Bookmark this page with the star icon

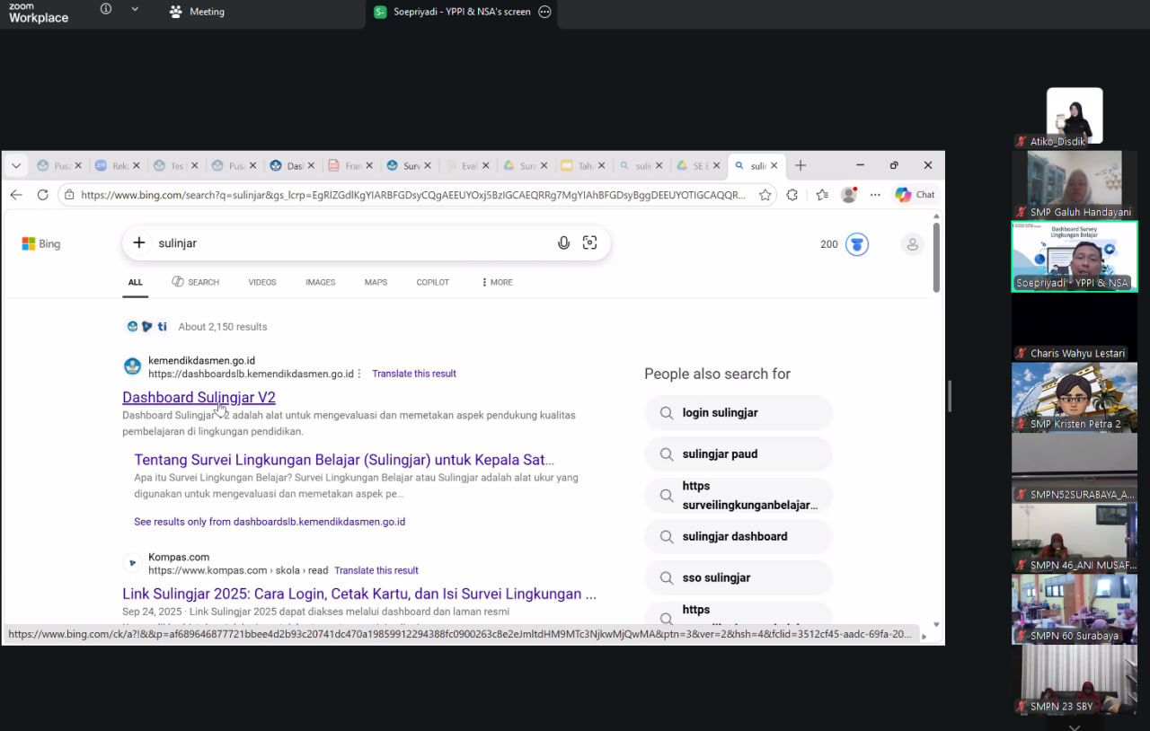(765, 195)
